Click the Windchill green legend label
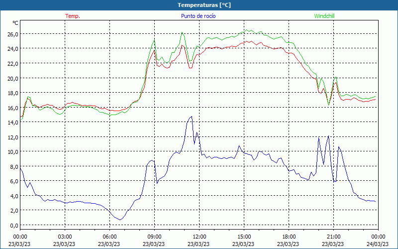Image resolution: width=398 pixels, height=249 pixels. pyautogui.click(x=324, y=16)
